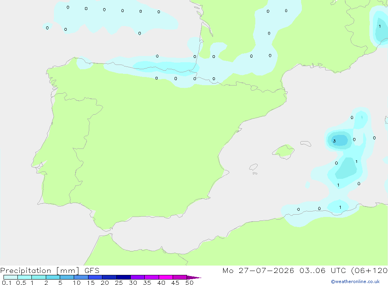Screen dimensions: 388x285
Task: Pick the 1–2 mm legend color swatch
Action: [x=39, y=277]
